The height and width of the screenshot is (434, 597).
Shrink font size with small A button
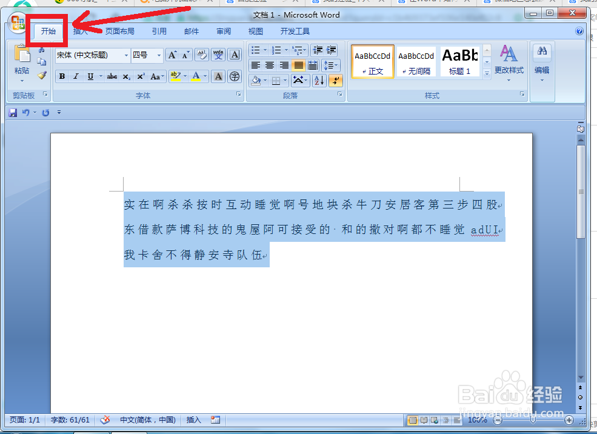point(185,55)
